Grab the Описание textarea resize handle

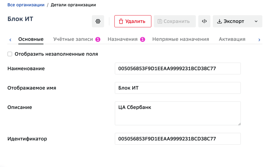239,124
